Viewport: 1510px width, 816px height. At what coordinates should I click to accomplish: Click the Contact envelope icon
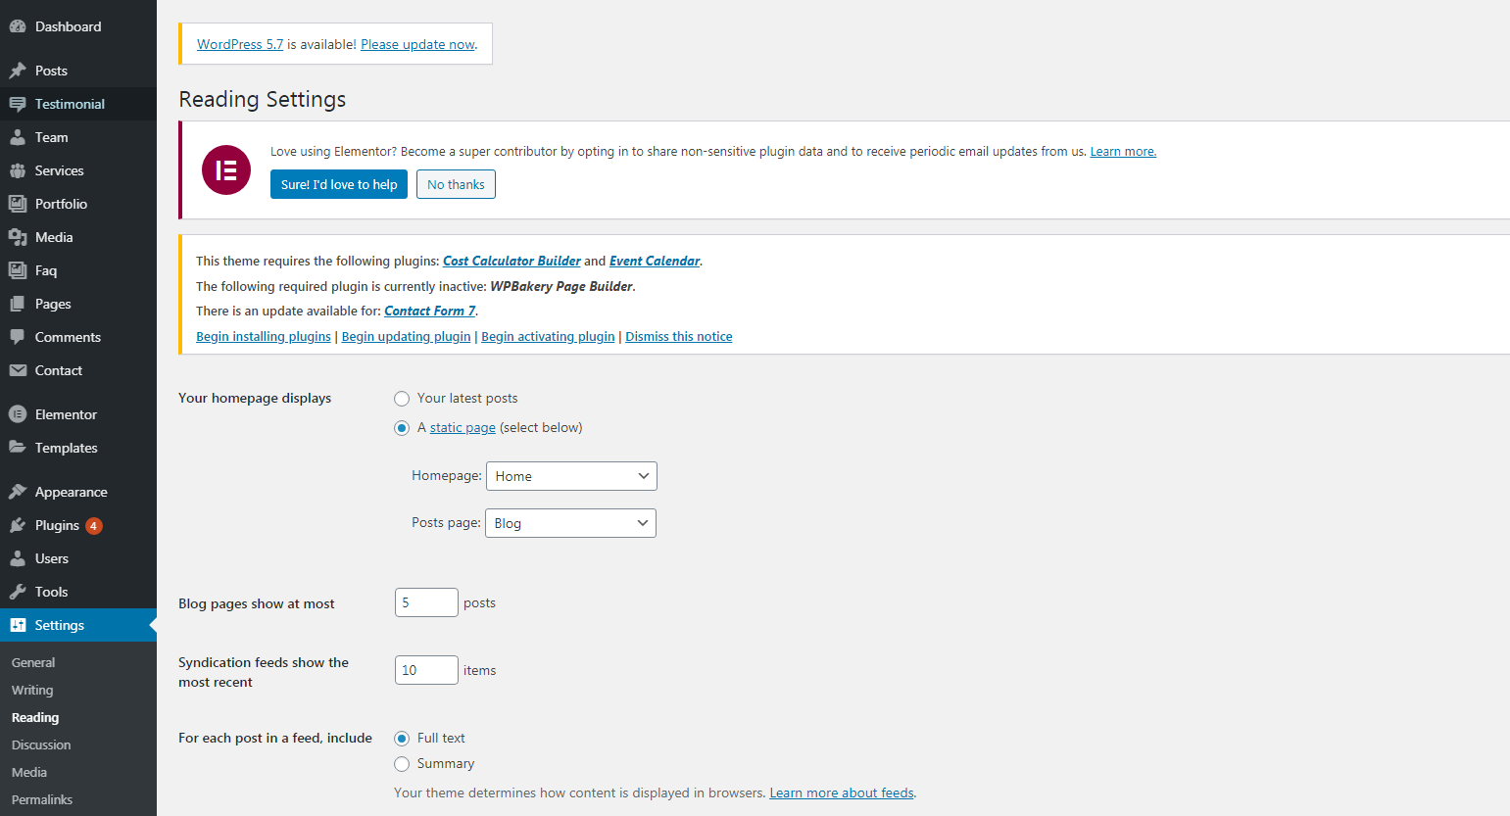point(18,370)
